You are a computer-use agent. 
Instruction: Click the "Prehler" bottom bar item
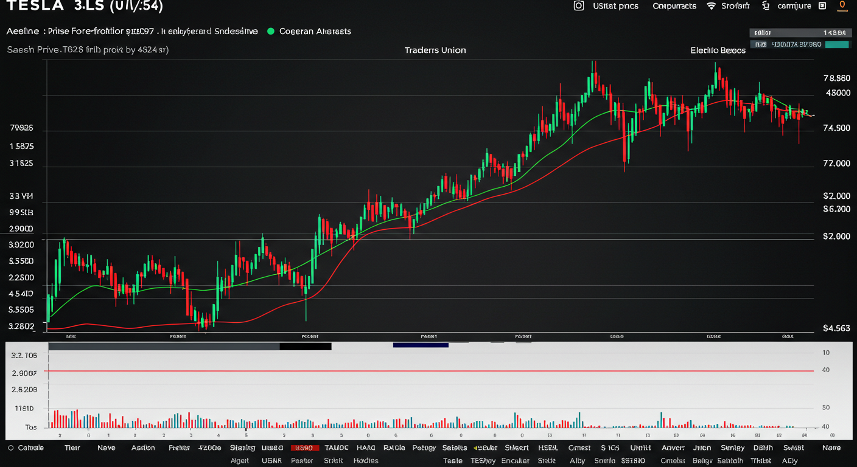coord(180,448)
